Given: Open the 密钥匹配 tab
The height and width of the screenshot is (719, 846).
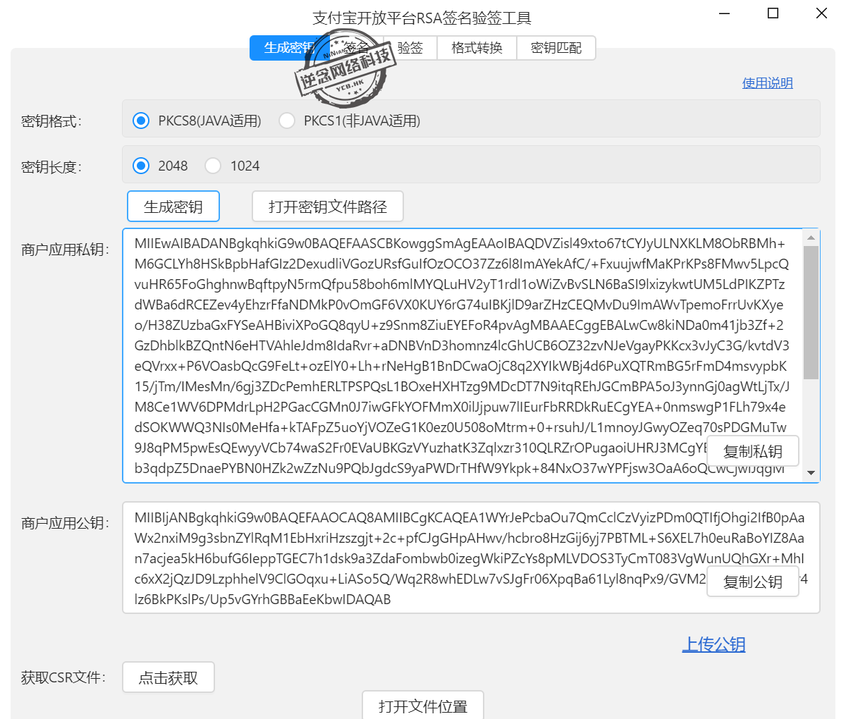Looking at the screenshot, I should click(556, 48).
